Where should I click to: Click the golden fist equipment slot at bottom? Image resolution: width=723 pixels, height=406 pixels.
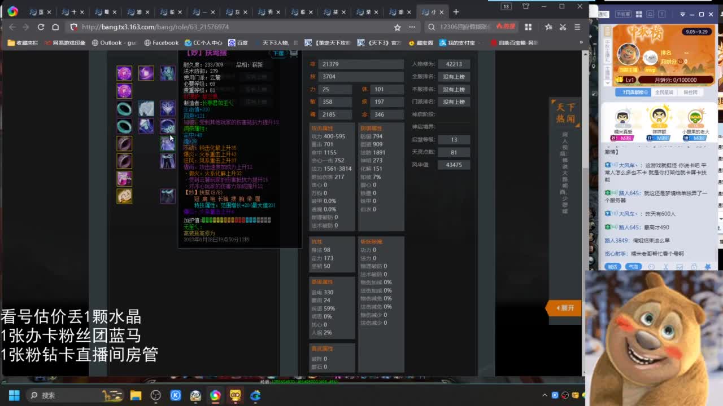tap(124, 196)
